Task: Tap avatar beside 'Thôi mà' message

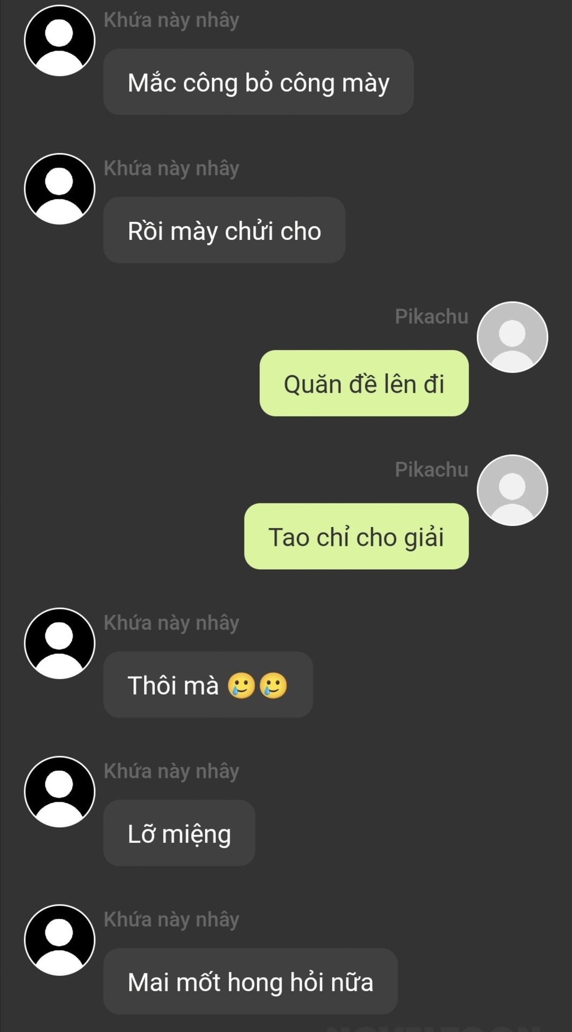Action: click(x=60, y=643)
